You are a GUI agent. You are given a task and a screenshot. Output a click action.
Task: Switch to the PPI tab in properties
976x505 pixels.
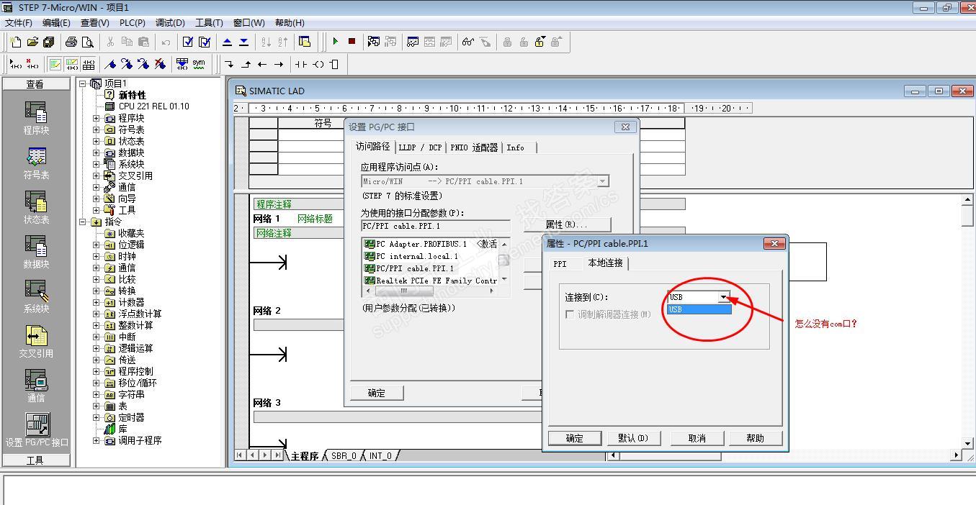pyautogui.click(x=560, y=264)
